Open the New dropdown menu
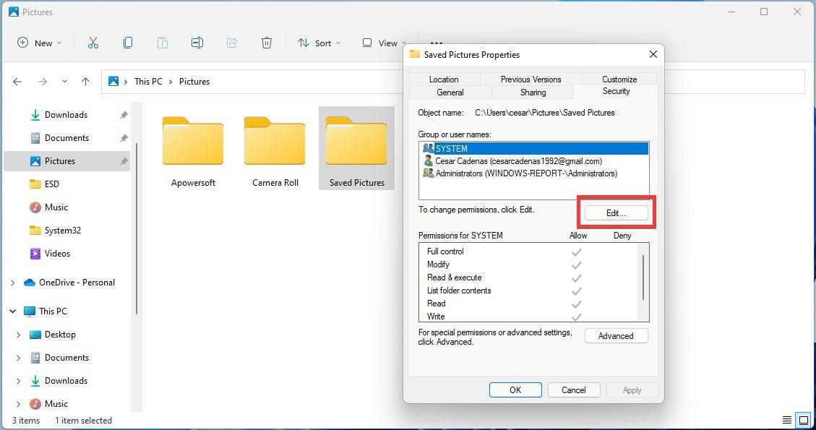 click(40, 43)
